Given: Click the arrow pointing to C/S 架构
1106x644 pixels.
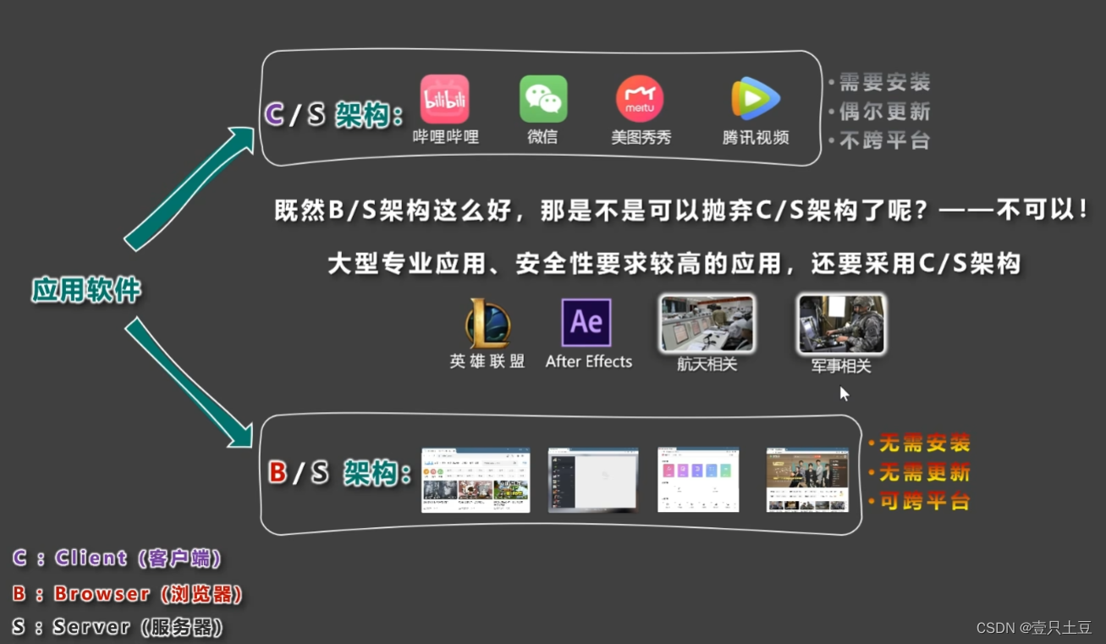Looking at the screenshot, I should [x=186, y=186].
